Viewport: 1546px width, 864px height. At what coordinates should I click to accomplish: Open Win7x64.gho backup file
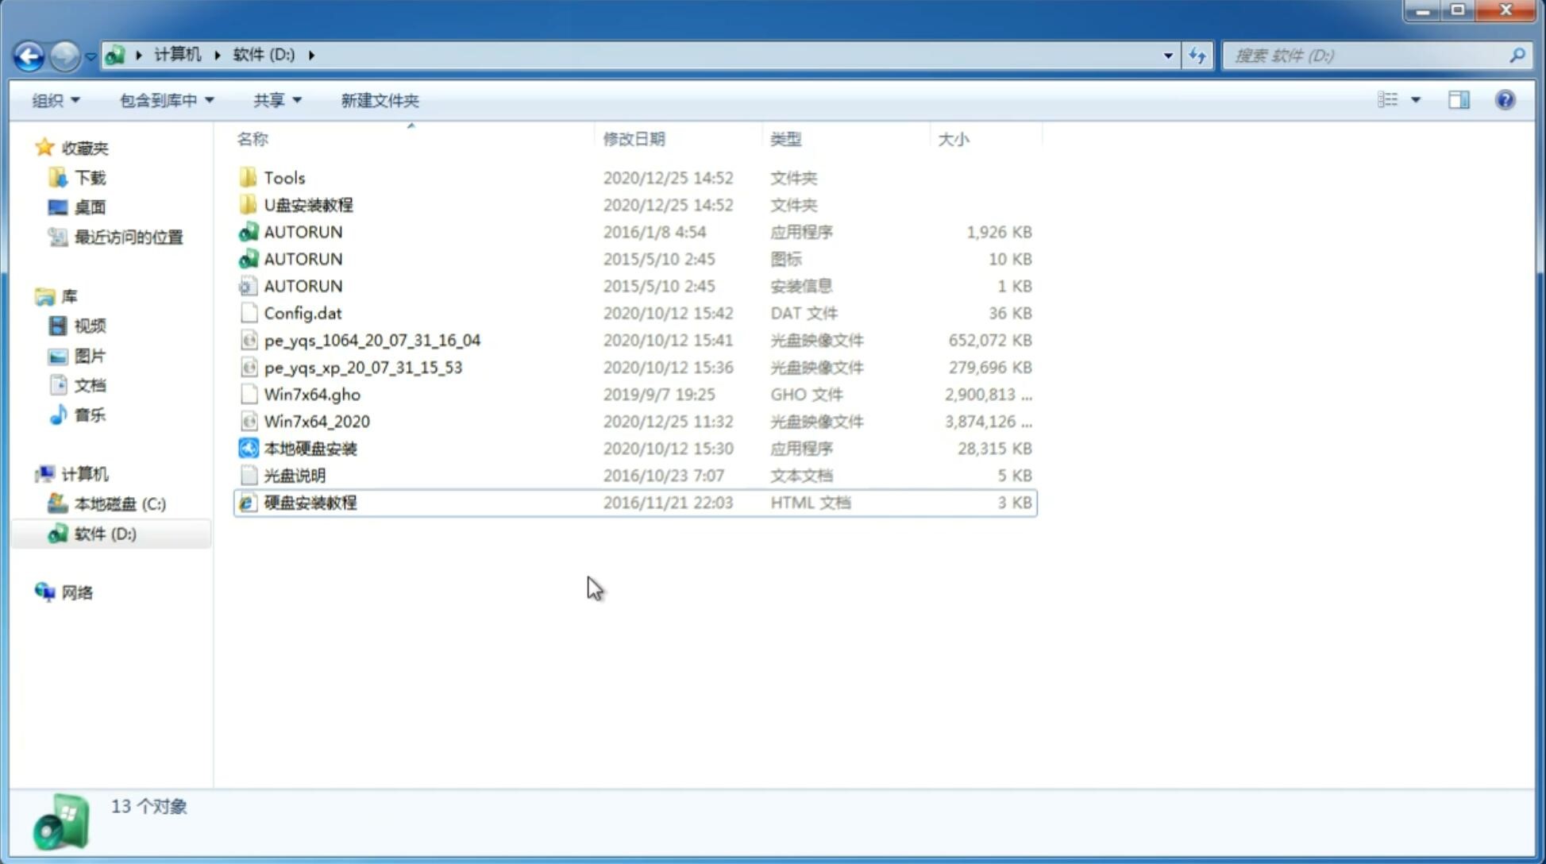coord(312,394)
